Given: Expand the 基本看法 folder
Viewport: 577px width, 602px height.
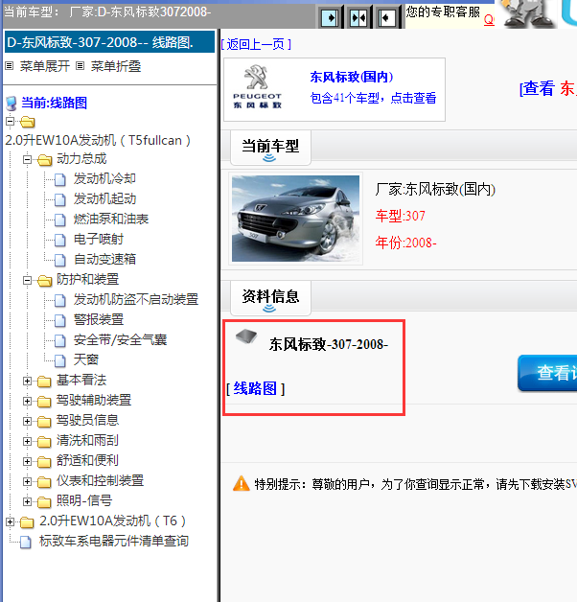Looking at the screenshot, I should click(27, 381).
